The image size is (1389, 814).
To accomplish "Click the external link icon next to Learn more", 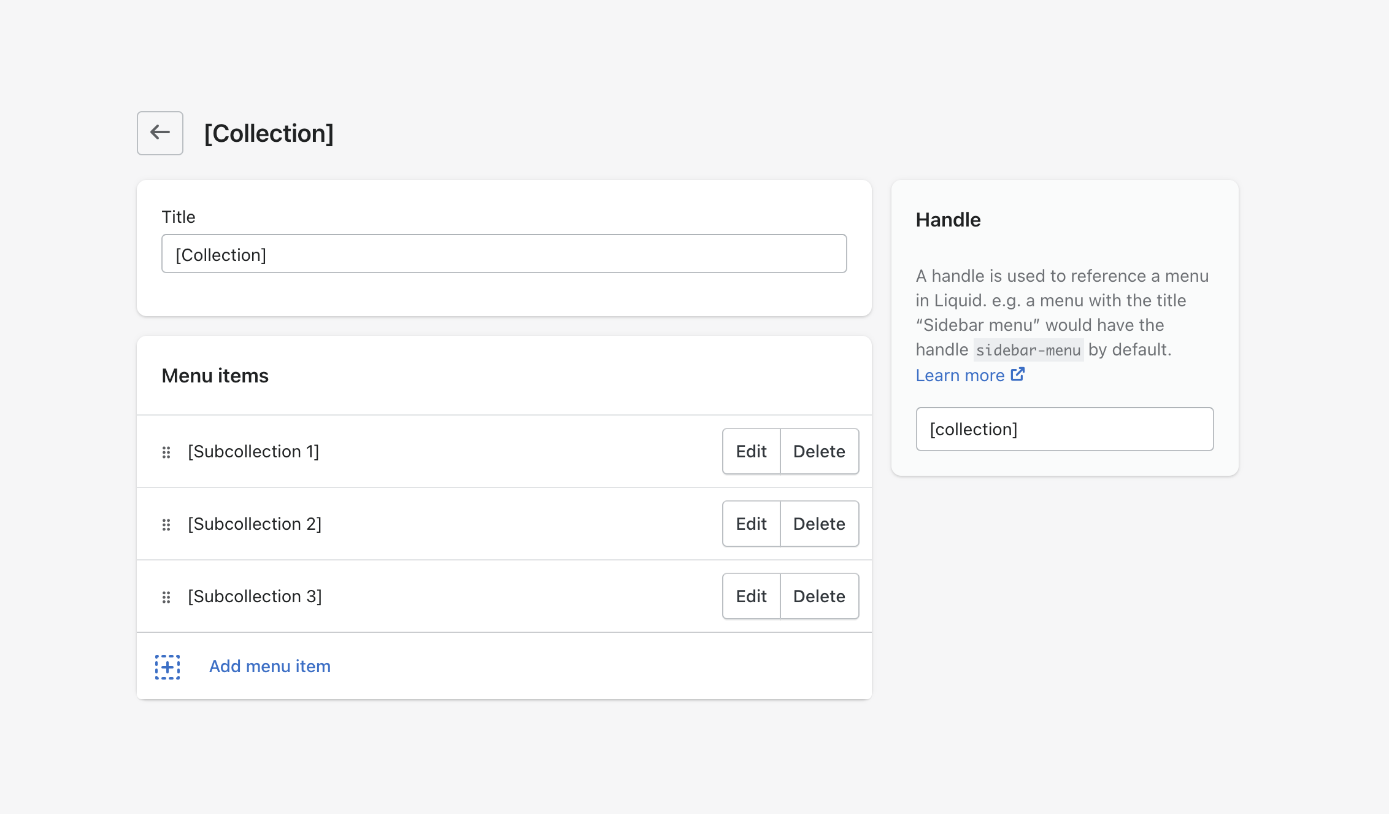I will click(1018, 376).
